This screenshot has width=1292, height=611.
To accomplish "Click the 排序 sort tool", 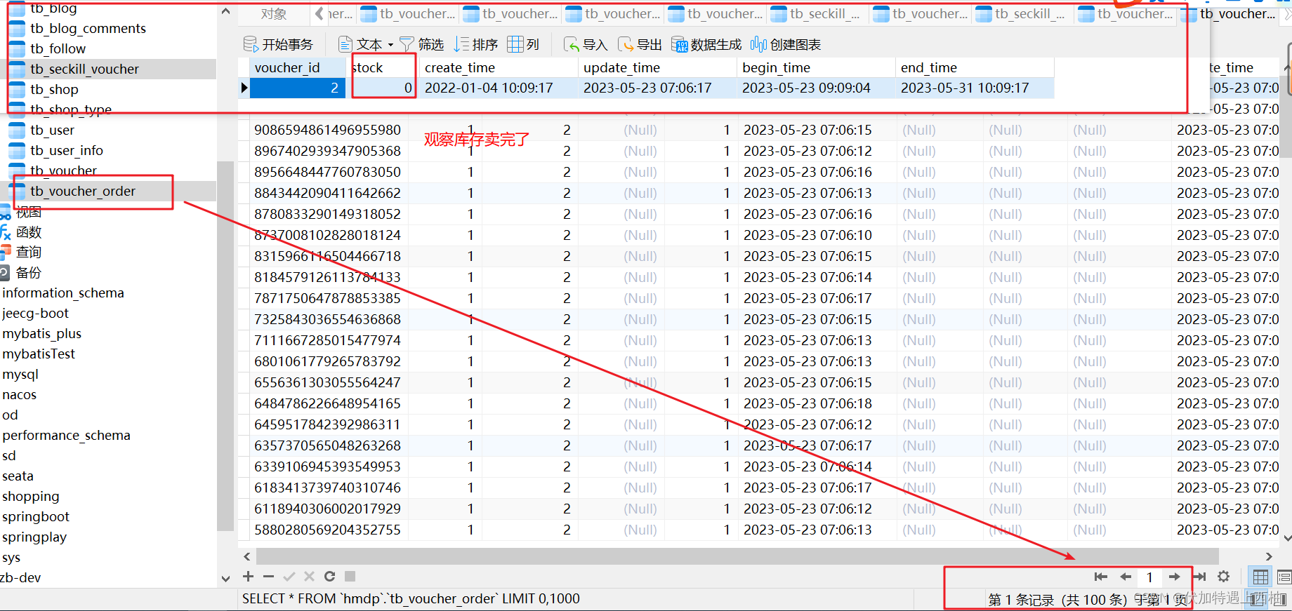I will pyautogui.click(x=475, y=44).
